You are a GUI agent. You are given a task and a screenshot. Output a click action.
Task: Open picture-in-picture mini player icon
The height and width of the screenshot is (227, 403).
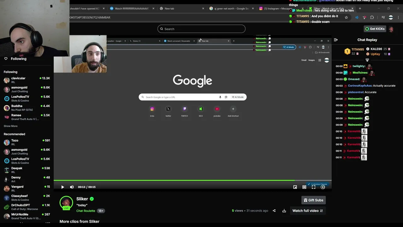[x=295, y=187]
